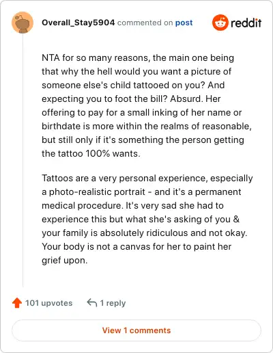Click the "commented on" text
The image size is (273, 353).
[x=145, y=23]
